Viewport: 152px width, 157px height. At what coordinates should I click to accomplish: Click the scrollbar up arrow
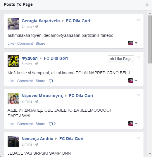tap(150, 13)
